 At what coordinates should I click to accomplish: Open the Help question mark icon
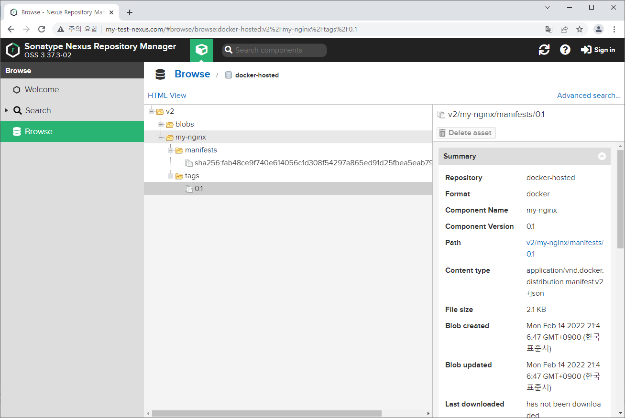pos(565,50)
